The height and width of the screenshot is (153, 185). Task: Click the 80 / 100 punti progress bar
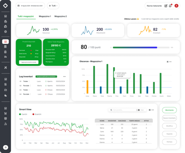(x=141, y=47)
